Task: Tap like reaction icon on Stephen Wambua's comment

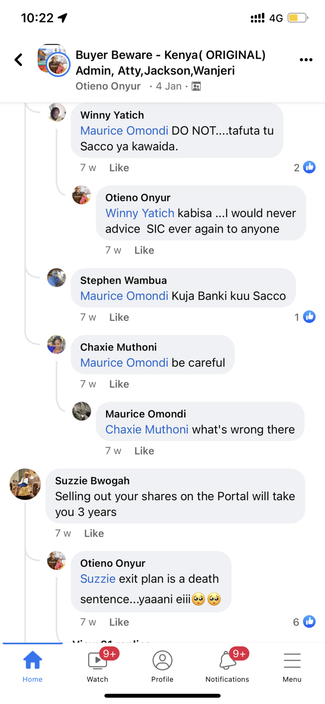Action: pyautogui.click(x=309, y=317)
